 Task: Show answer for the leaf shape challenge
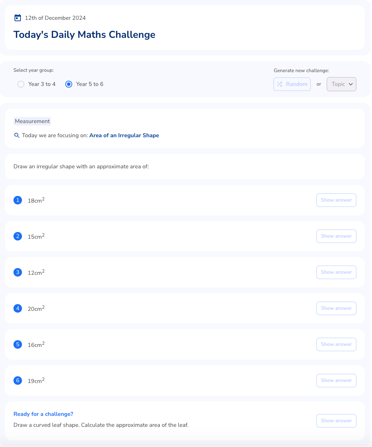point(336,421)
